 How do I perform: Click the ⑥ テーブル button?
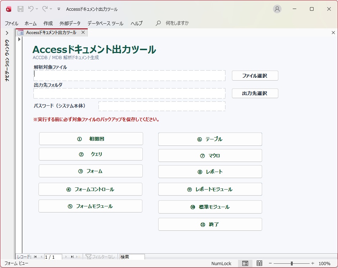[x=210, y=139]
